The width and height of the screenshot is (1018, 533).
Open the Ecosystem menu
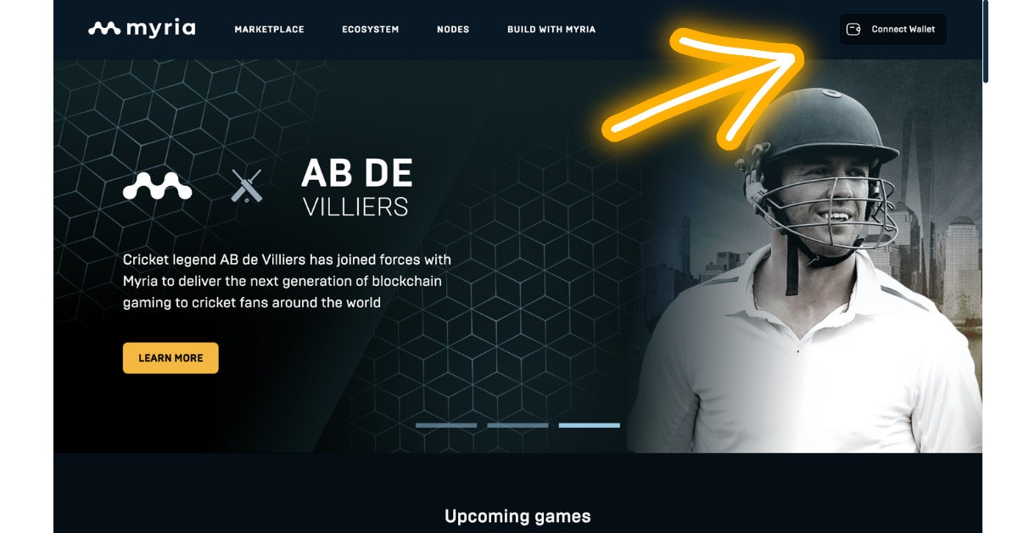(371, 30)
